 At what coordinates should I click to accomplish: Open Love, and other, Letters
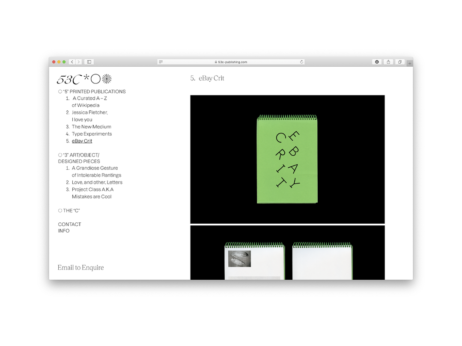[97, 183]
